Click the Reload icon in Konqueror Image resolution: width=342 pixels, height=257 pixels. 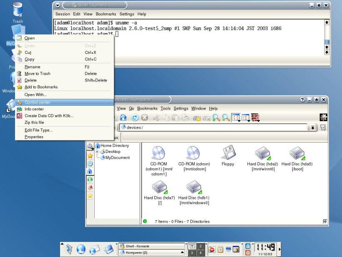[134, 118]
